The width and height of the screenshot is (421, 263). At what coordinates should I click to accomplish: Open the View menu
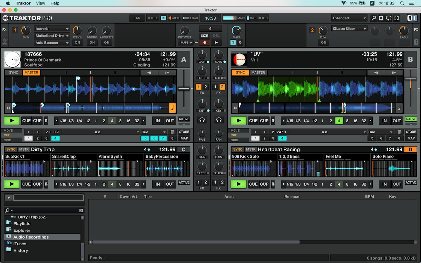41,3
